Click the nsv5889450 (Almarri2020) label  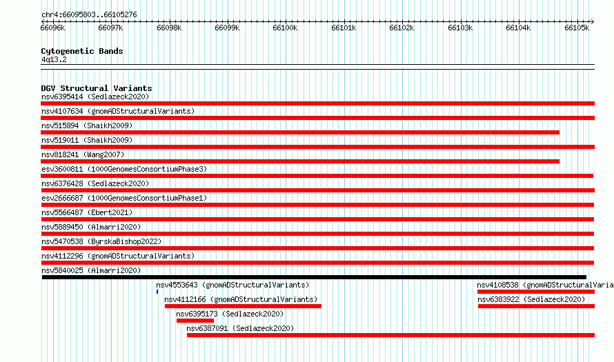91,227
